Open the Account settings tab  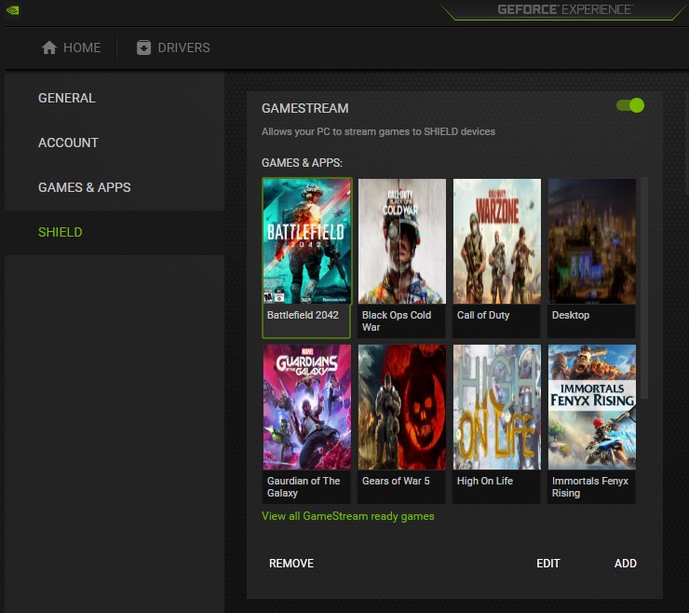pyautogui.click(x=68, y=143)
